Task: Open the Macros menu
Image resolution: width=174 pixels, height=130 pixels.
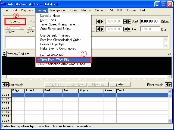Action: [x=86, y=10]
